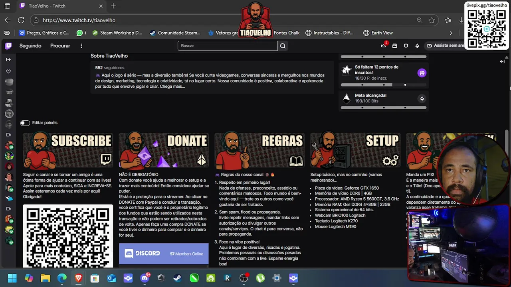Open Microsoft Edge from taskbar

tap(62, 278)
